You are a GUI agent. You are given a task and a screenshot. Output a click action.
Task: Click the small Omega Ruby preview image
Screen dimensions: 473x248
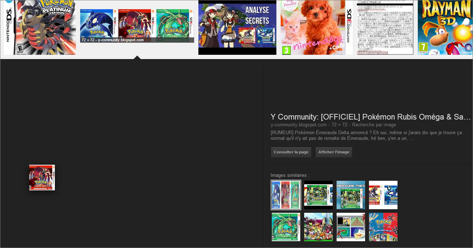click(42, 177)
